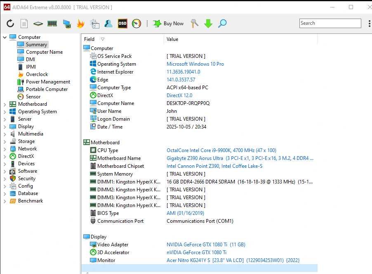The image size is (372, 274).
Task: Open the Overclock tree item
Action: point(33,74)
